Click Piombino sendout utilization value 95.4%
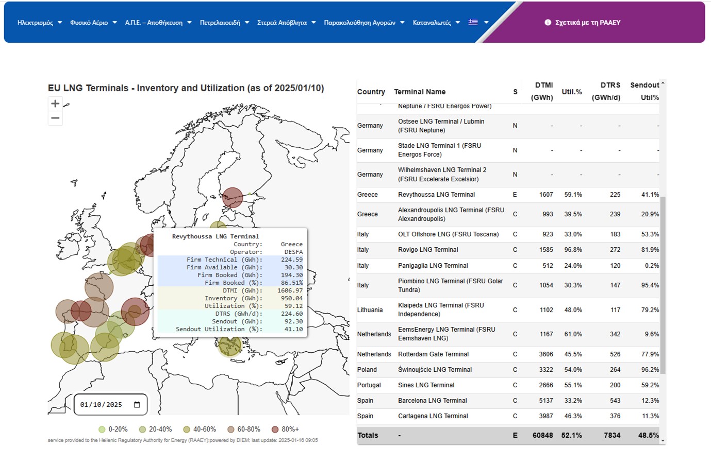This screenshot has height=465, width=711. pyautogui.click(x=650, y=285)
